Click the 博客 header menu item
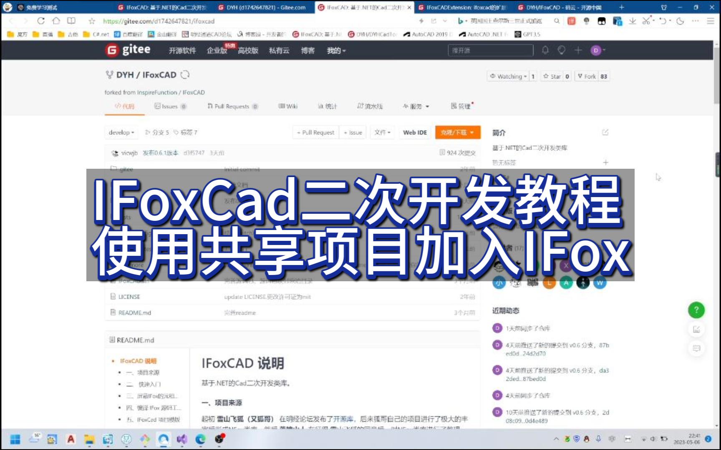Image resolution: width=721 pixels, height=450 pixels. tap(308, 50)
